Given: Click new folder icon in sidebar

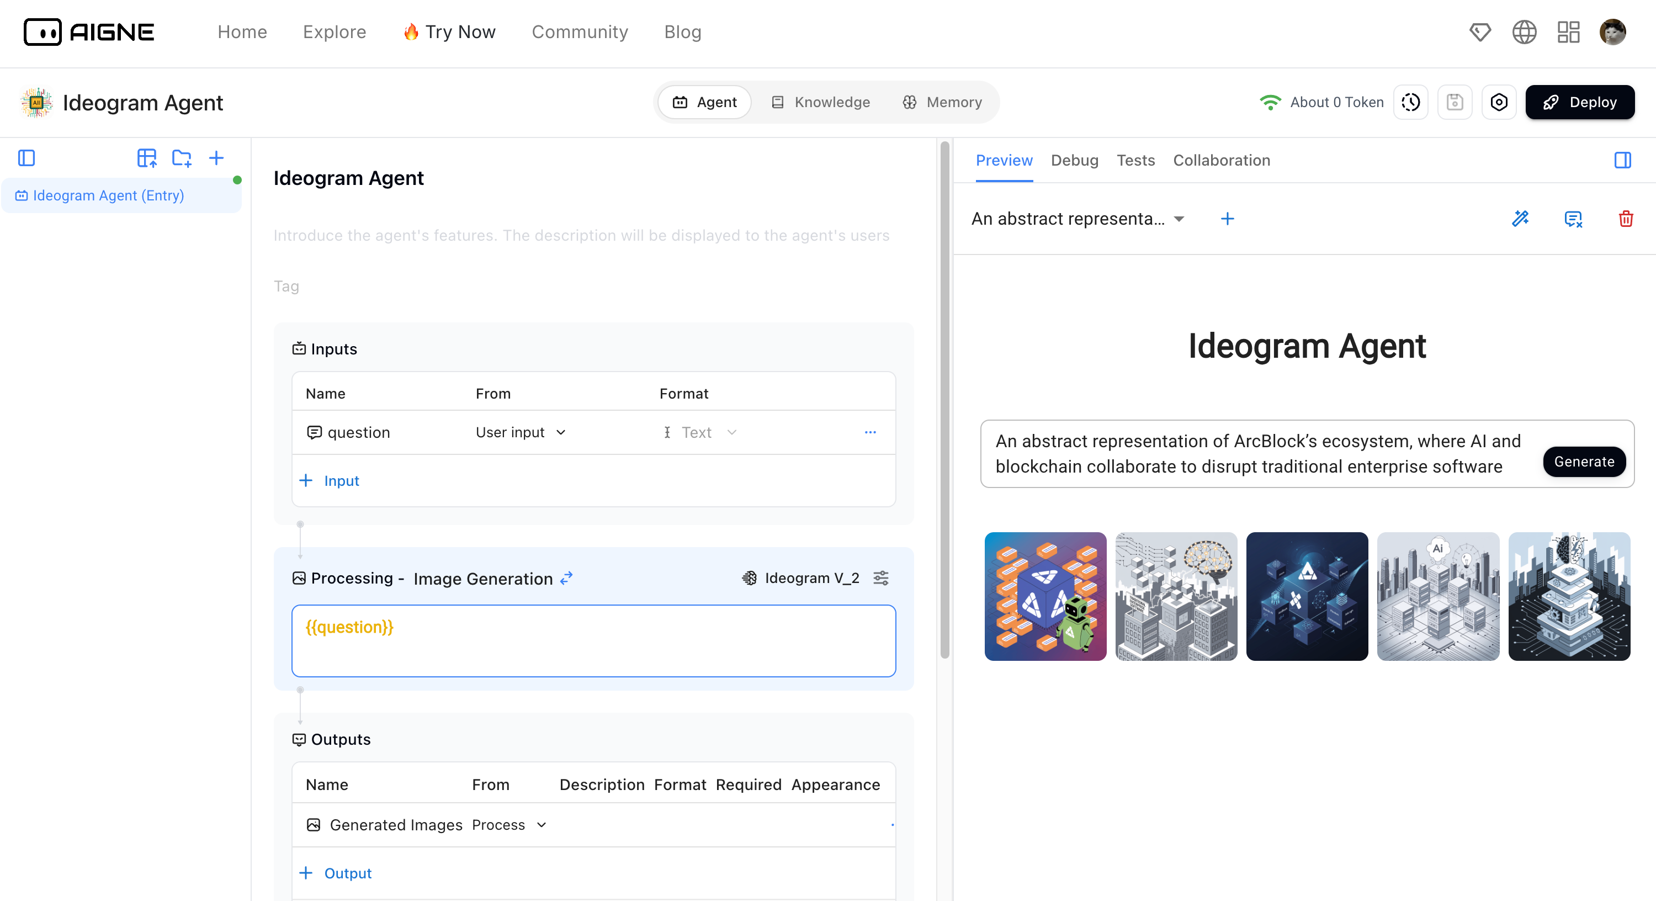Looking at the screenshot, I should pyautogui.click(x=182, y=158).
